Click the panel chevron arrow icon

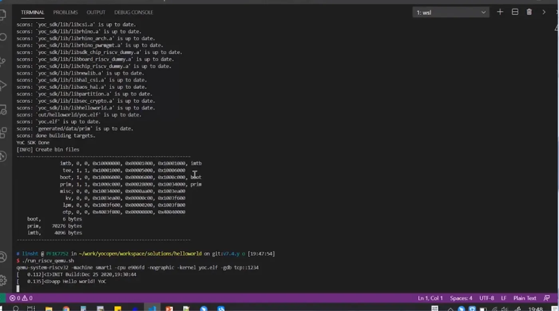[543, 12]
